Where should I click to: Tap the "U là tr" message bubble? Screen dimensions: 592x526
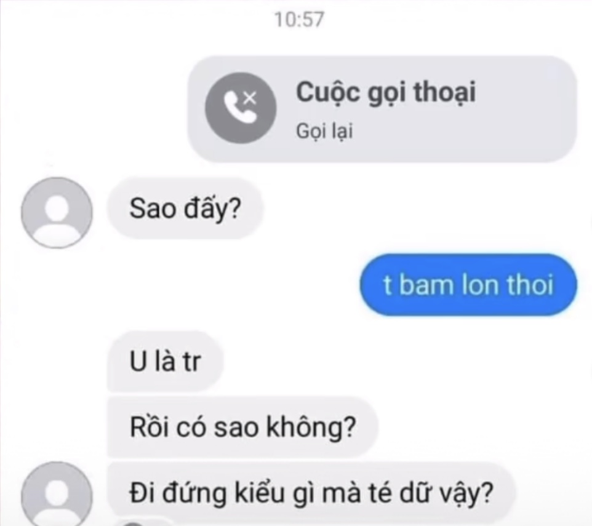(166, 361)
